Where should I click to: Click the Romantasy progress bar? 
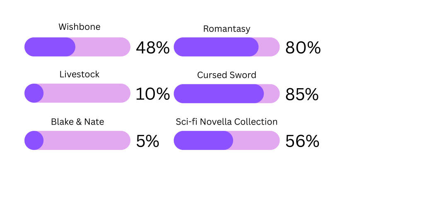pos(226,47)
